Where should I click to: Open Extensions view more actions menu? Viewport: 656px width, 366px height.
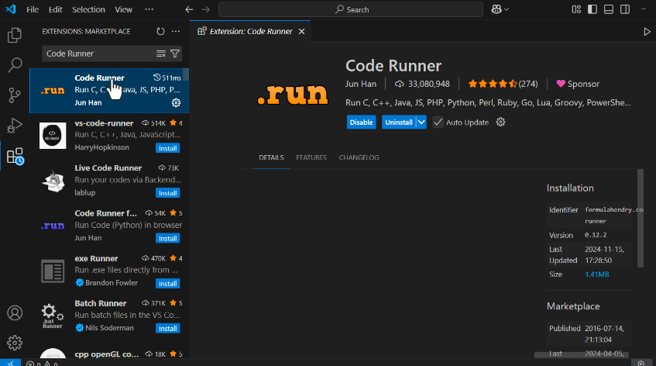(176, 32)
